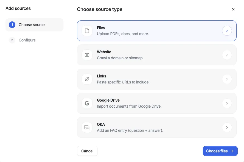Select the Website source card

coord(156,55)
